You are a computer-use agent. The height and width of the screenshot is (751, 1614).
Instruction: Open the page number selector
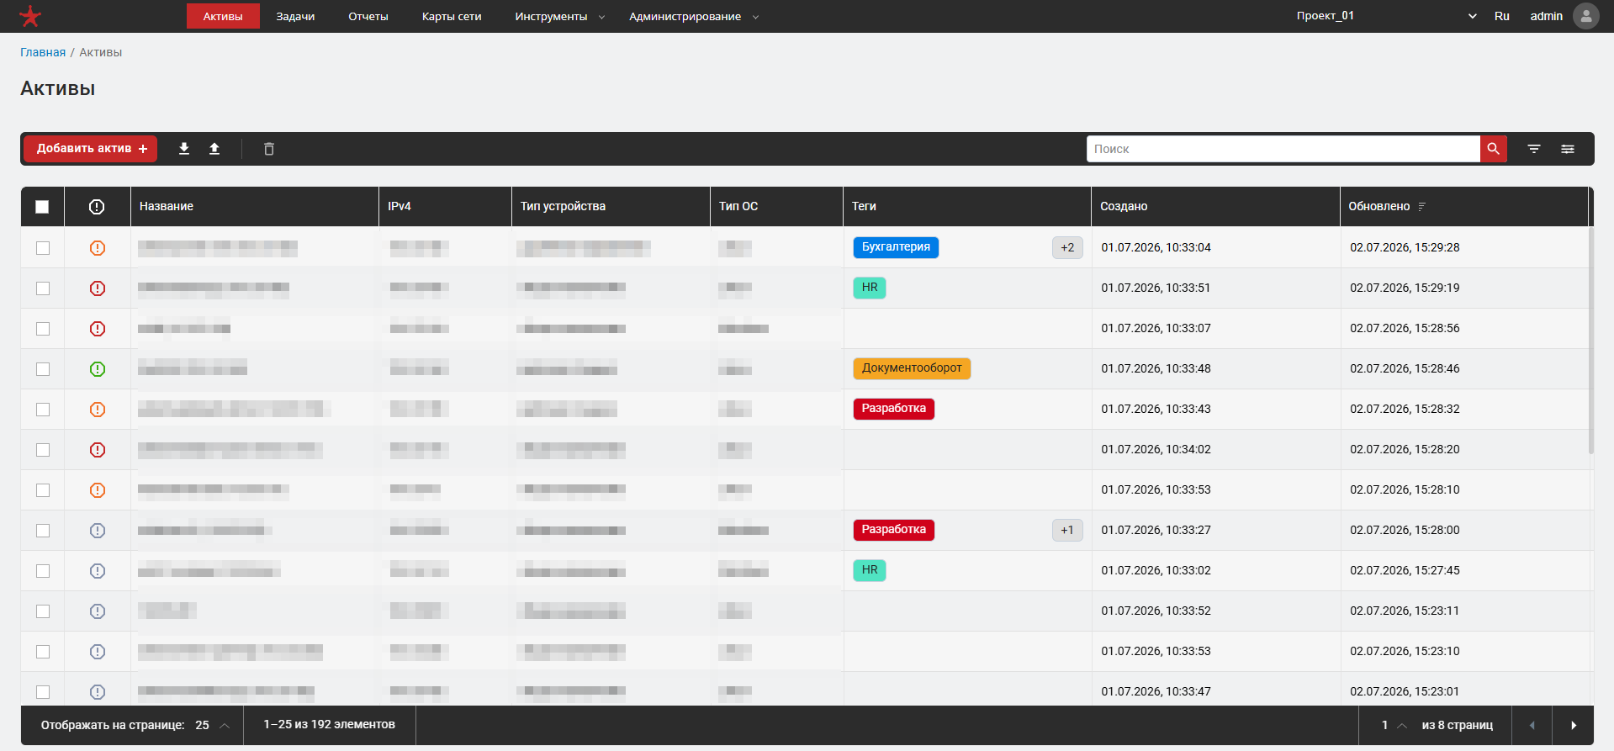point(1394,725)
